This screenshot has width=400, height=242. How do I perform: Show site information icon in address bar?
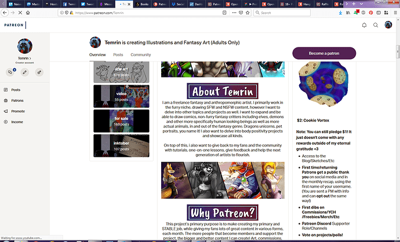pos(61,13)
